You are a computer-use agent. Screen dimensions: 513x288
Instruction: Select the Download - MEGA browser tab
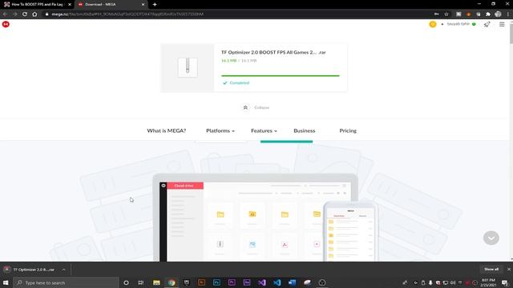pyautogui.click(x=111, y=5)
